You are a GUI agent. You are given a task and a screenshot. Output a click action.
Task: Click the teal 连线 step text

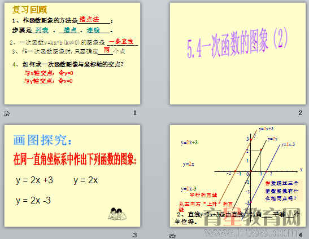[x=93, y=30]
